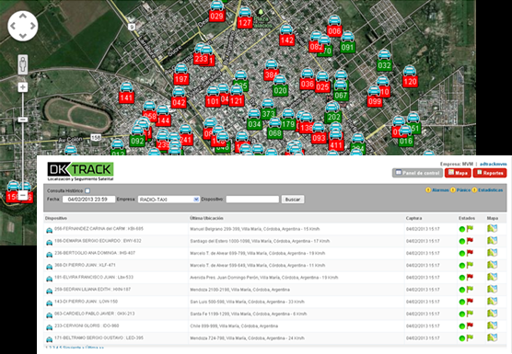Click the Fecha date input field
The height and width of the screenshot is (354, 512).
[x=88, y=200]
